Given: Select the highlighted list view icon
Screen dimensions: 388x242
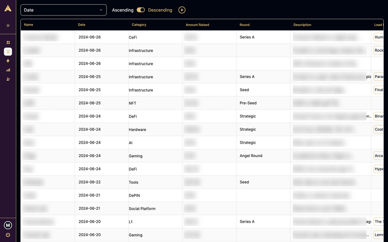Looking at the screenshot, I should (8, 52).
